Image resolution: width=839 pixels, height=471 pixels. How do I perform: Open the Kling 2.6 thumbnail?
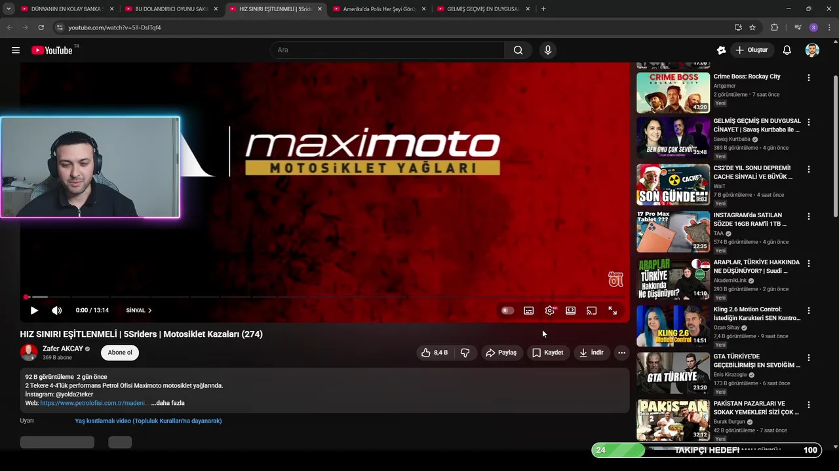pos(673,326)
